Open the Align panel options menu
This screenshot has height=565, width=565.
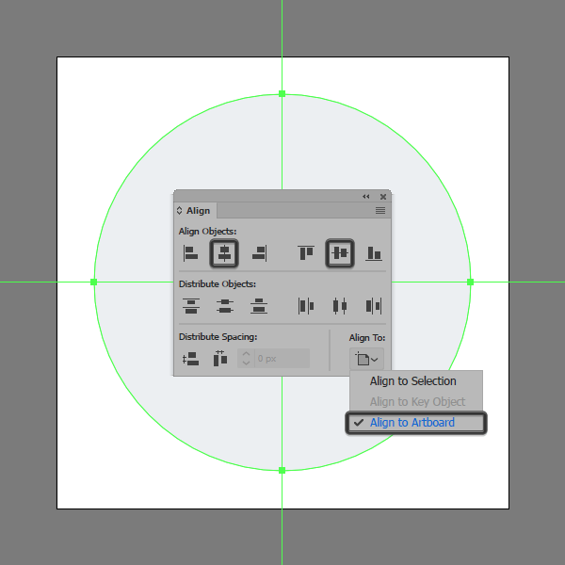point(380,210)
